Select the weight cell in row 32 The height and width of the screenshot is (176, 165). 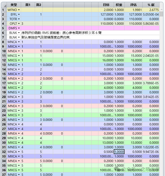pyautogui.click(x=119, y=152)
